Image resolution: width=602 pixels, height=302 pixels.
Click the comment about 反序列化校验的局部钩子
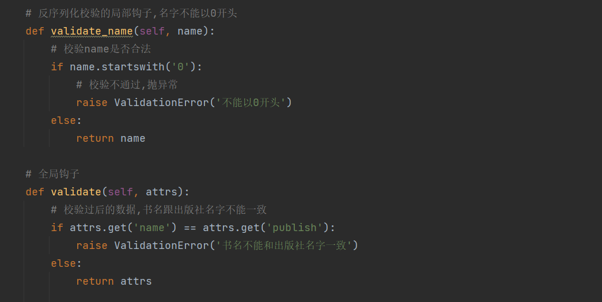click(x=131, y=13)
